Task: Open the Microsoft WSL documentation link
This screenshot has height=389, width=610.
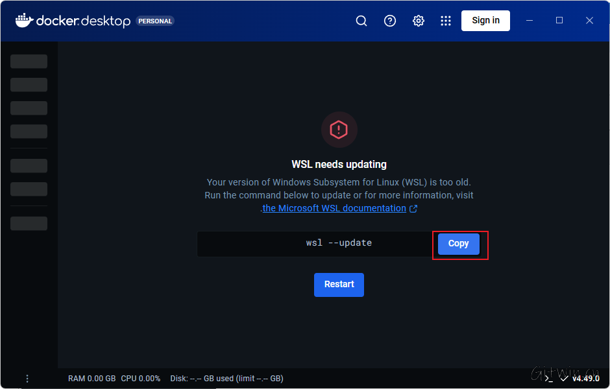Action: (x=334, y=208)
